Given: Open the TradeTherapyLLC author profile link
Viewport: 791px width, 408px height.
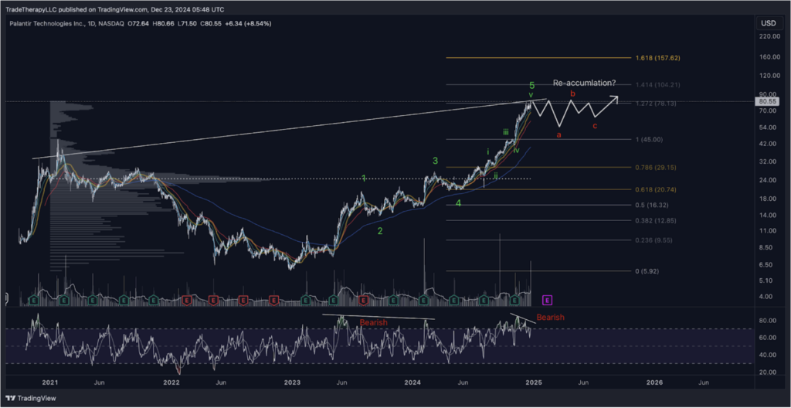Looking at the screenshot, I should [x=34, y=8].
